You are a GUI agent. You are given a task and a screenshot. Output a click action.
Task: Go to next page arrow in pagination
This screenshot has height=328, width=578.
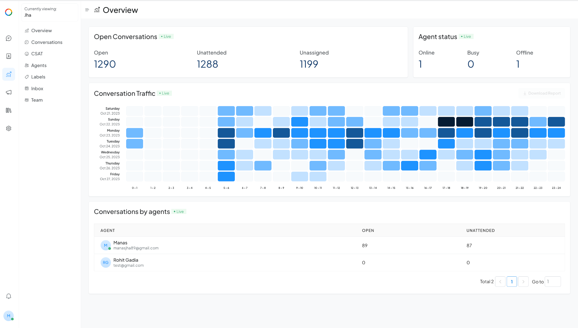coord(523,282)
